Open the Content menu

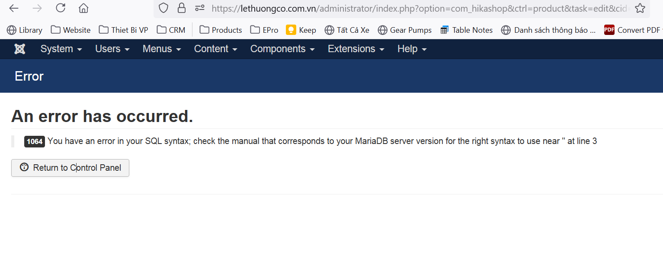[x=216, y=49]
